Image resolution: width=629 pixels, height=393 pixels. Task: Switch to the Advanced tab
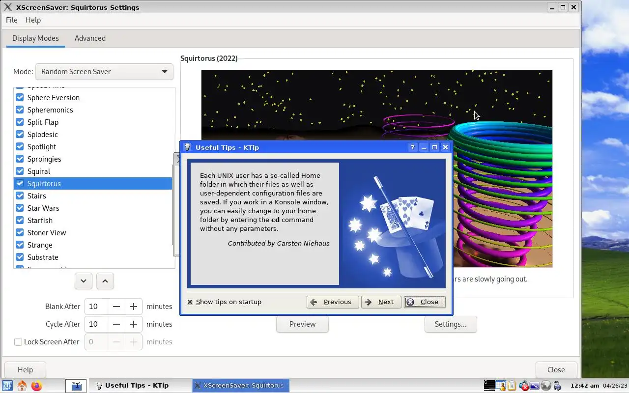(x=90, y=38)
